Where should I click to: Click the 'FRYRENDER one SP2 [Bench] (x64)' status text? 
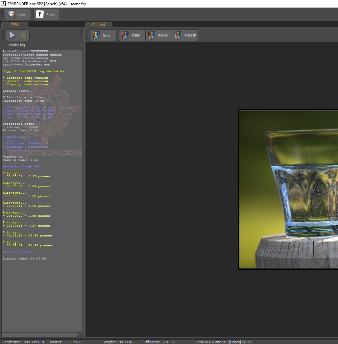click(222, 342)
